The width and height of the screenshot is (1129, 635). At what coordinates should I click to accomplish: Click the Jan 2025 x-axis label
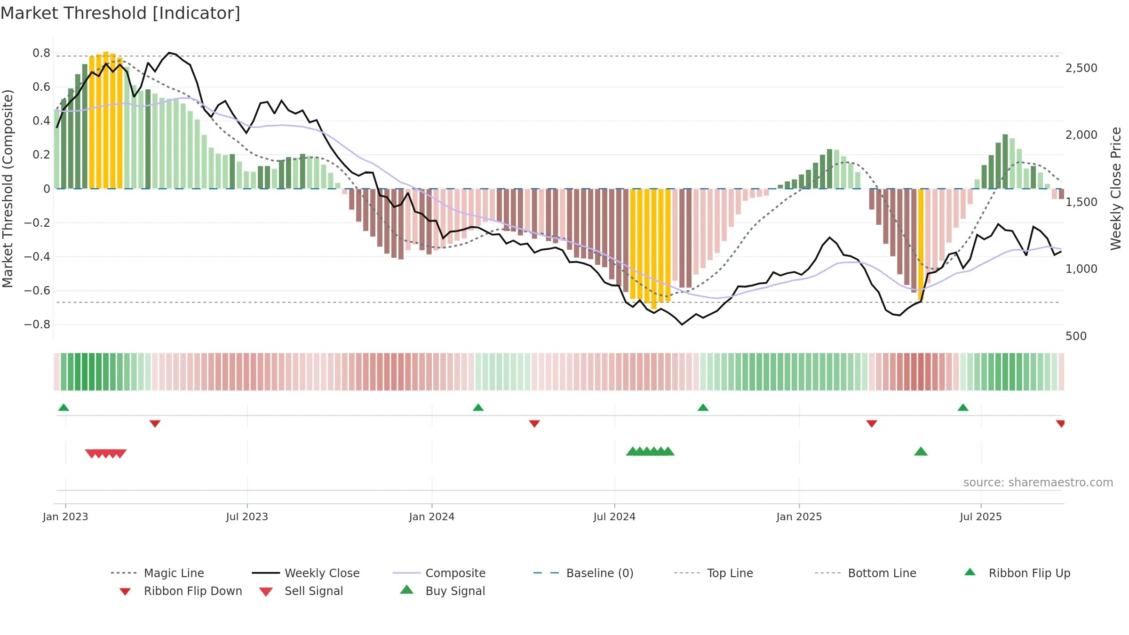point(799,516)
